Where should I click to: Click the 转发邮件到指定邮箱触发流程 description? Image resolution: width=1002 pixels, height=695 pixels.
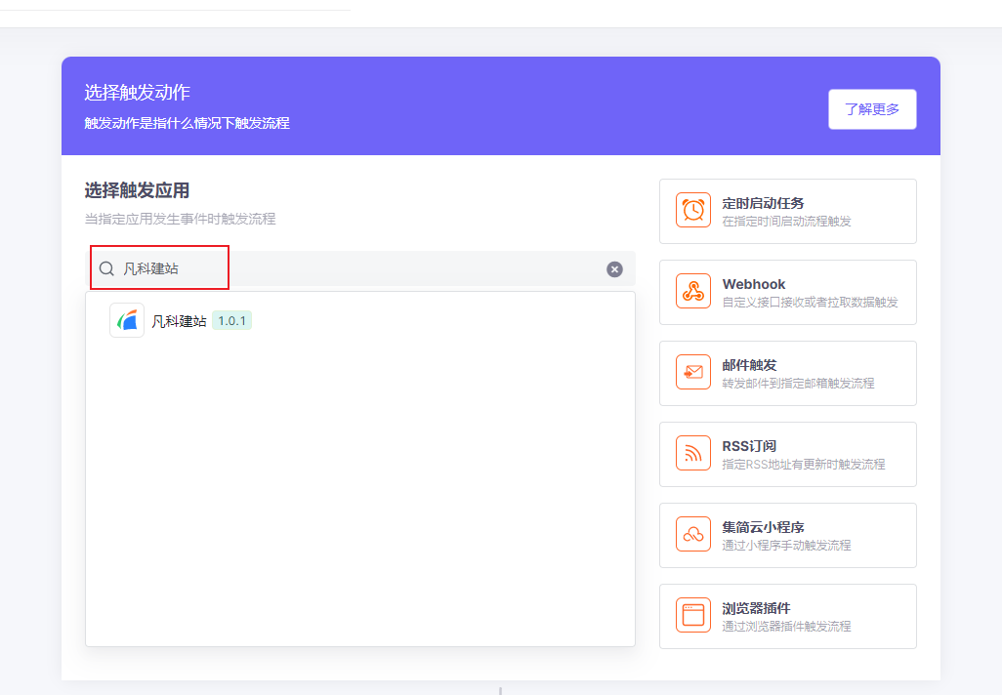pyautogui.click(x=798, y=384)
